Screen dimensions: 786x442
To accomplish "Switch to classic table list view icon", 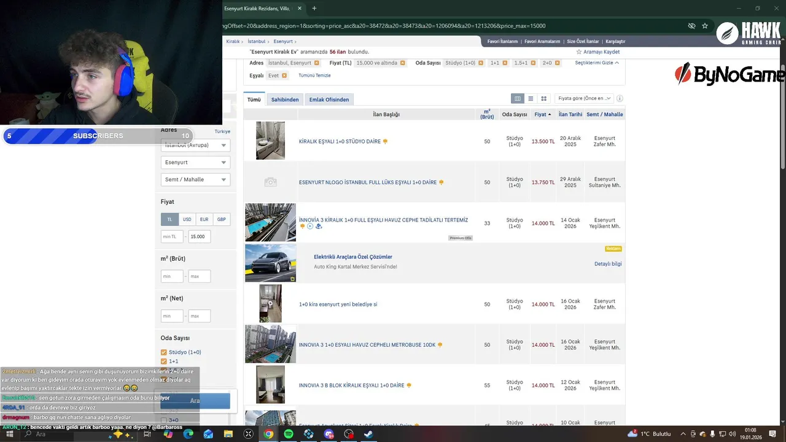I will coord(518,98).
